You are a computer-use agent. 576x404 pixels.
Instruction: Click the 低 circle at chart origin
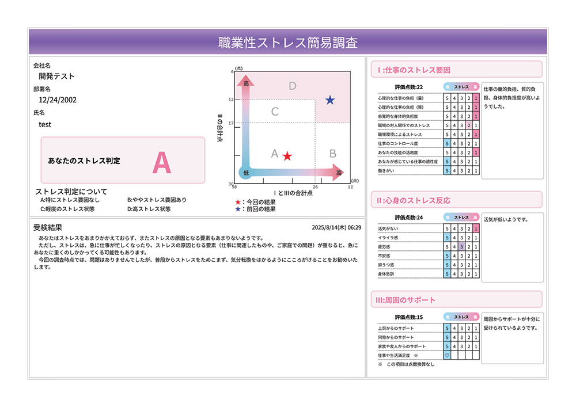246,172
